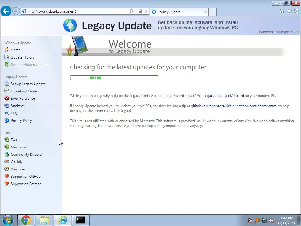Click the Download Center icon
This screenshot has width=301, height=226.
pos(7,91)
